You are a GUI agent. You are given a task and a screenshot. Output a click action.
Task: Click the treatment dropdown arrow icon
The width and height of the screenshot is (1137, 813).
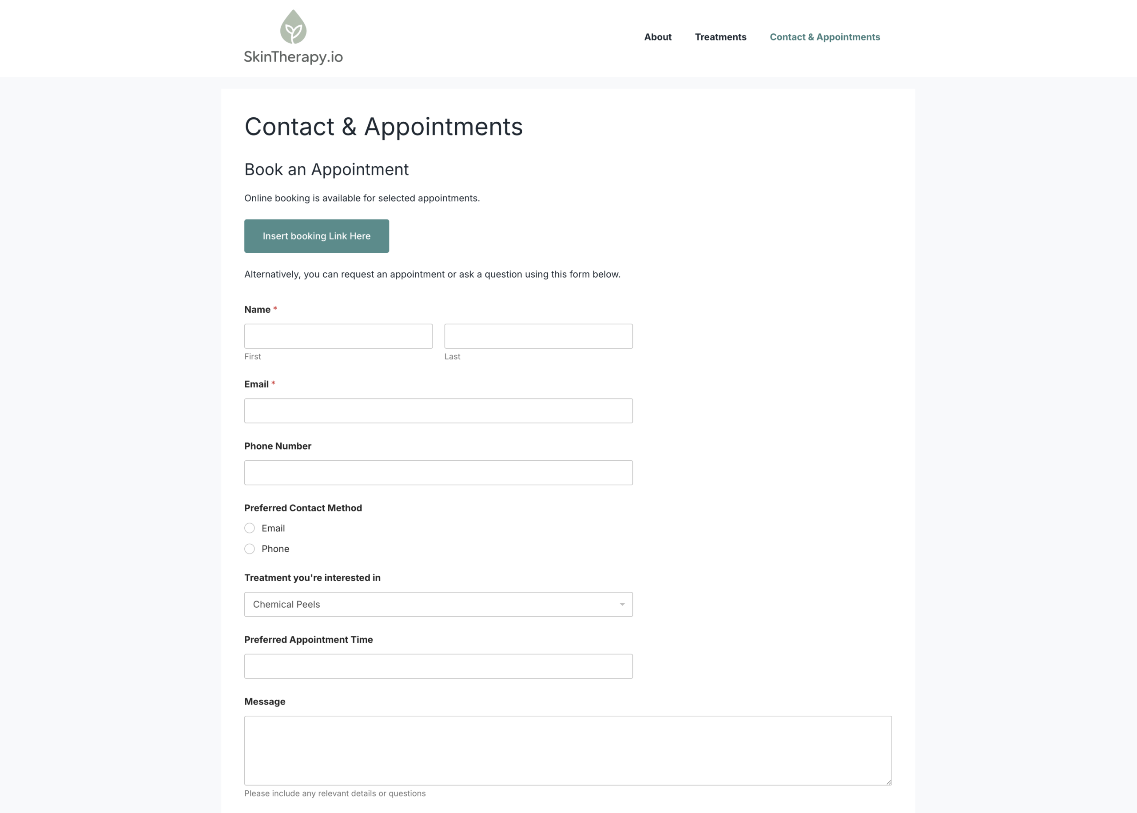click(622, 604)
